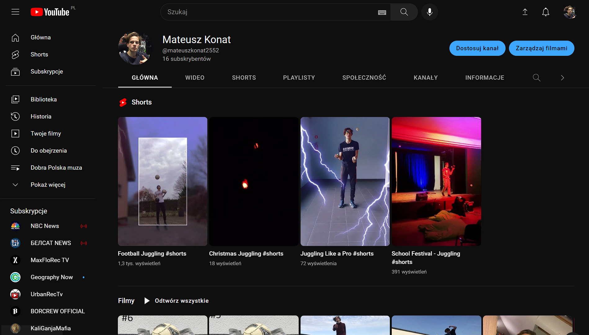Open Football Juggling #shorts thumbnail
589x335 pixels.
click(163, 181)
